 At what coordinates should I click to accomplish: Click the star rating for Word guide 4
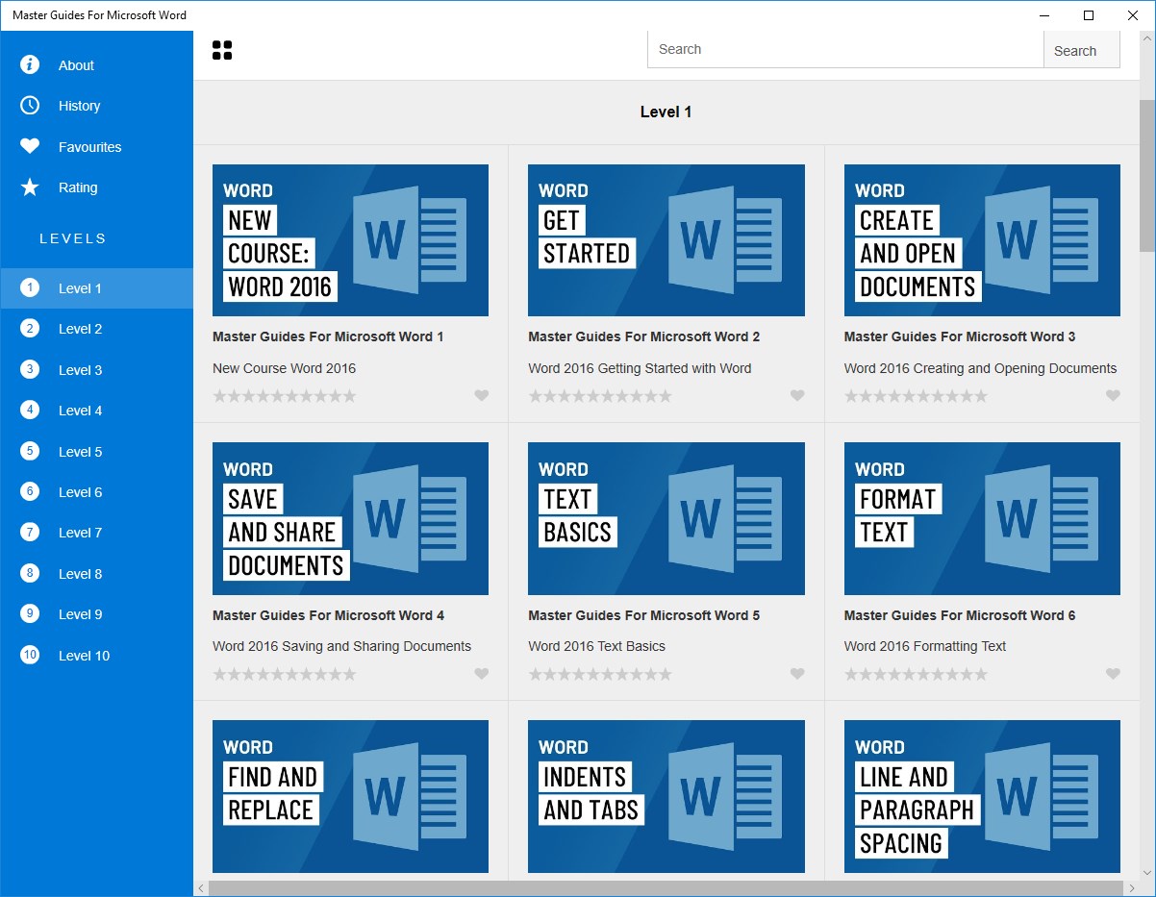point(285,675)
